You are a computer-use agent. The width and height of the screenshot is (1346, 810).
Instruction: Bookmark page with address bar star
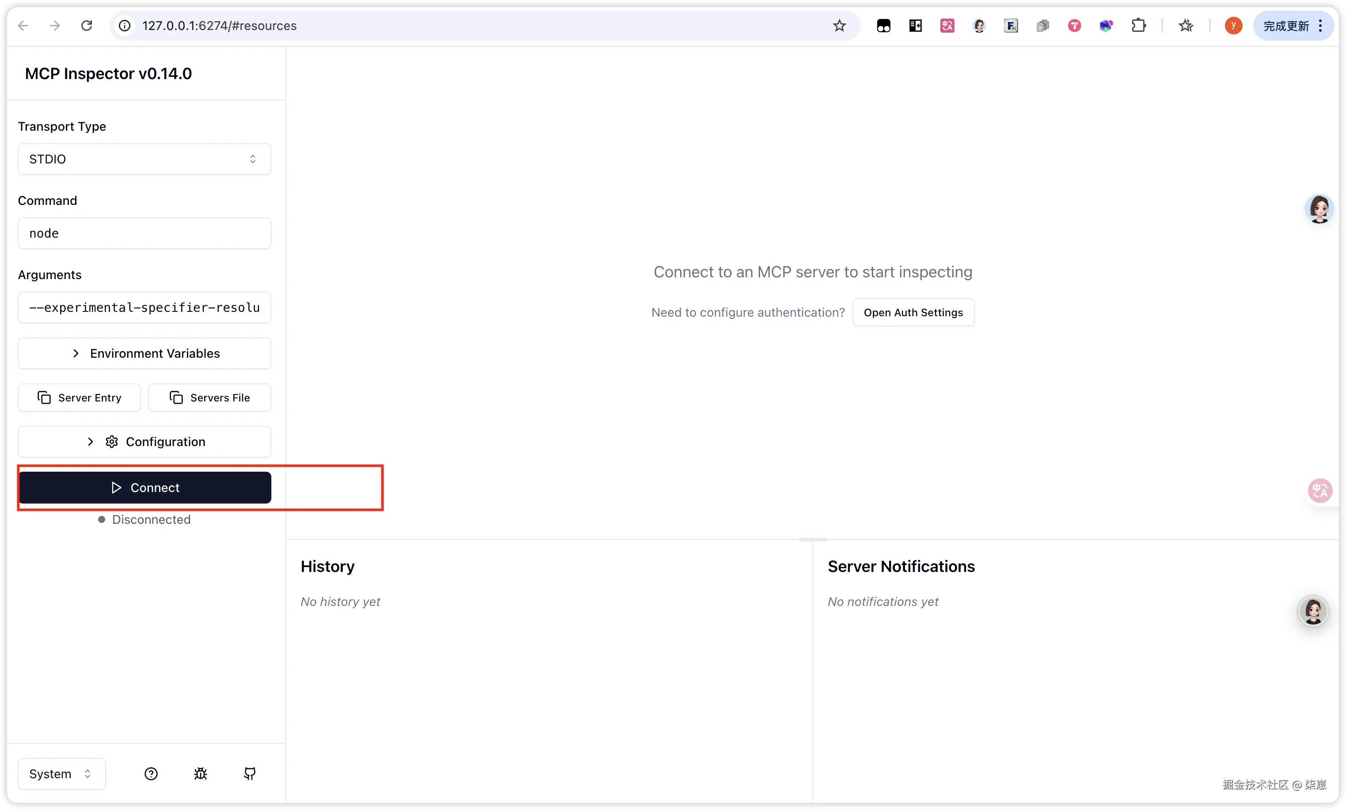click(x=839, y=26)
